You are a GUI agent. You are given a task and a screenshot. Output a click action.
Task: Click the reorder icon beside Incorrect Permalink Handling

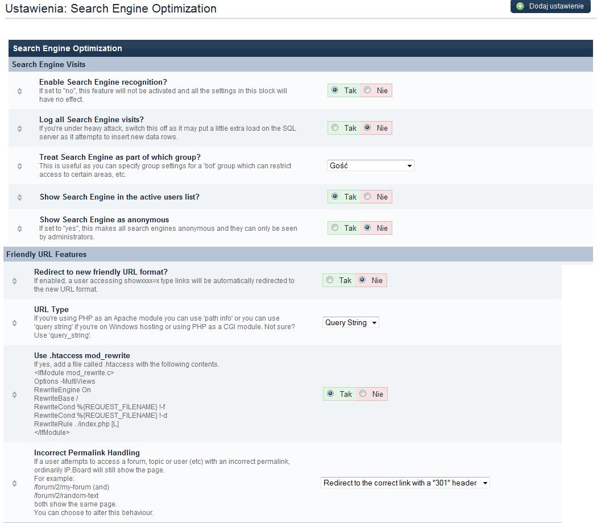coord(14,483)
